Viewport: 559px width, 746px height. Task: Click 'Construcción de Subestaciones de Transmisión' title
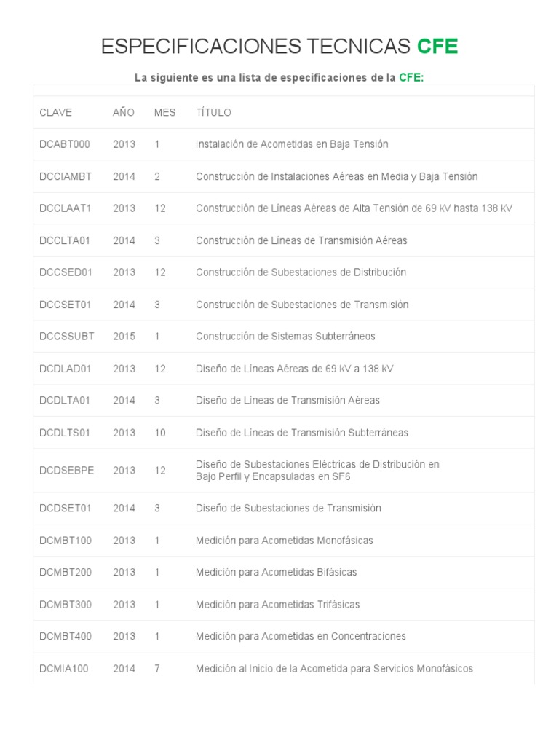coord(302,305)
